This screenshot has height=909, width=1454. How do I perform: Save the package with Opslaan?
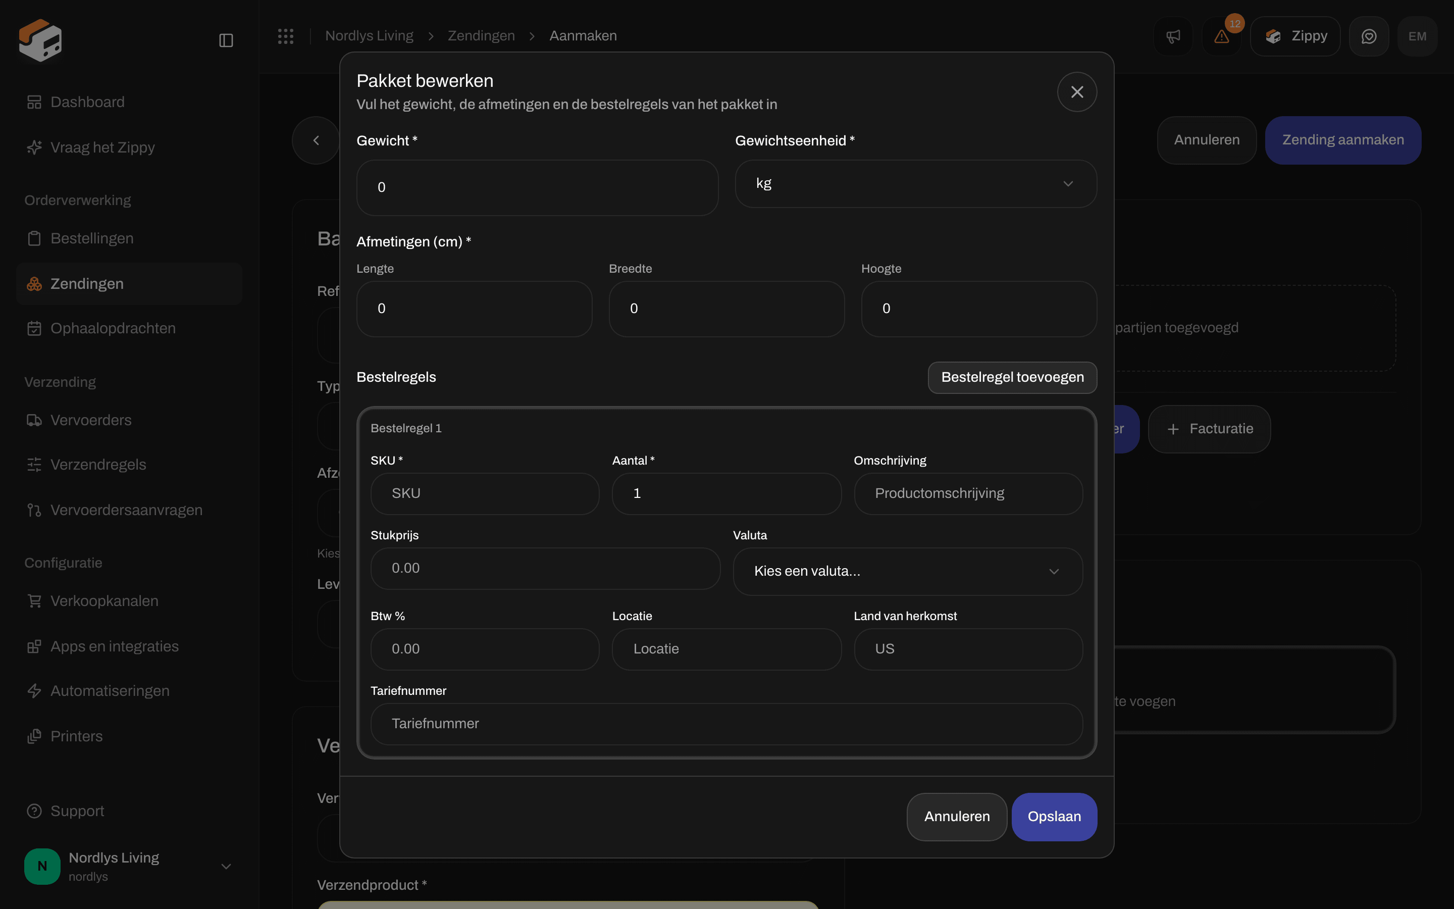(x=1054, y=817)
